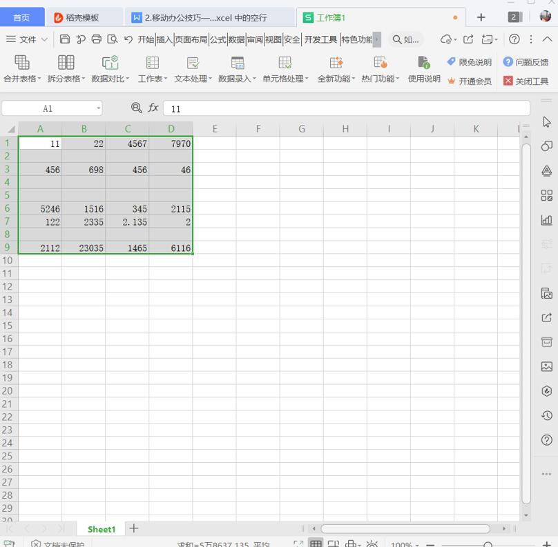Select column E header
558x547 pixels.
tap(215, 129)
